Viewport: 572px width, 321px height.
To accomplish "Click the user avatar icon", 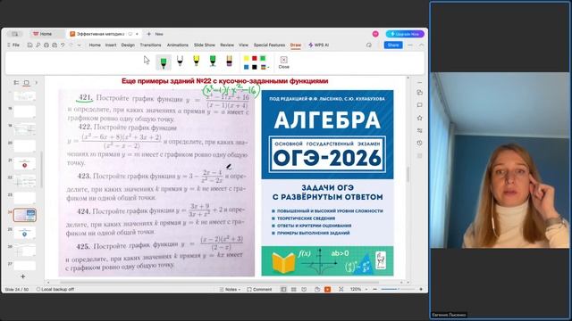I will click(375, 34).
